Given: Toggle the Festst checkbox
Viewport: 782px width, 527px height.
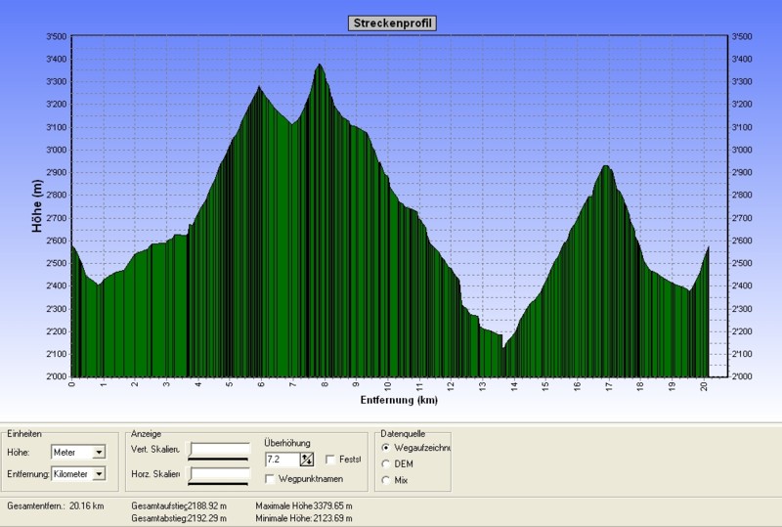Looking at the screenshot, I should click(330, 459).
